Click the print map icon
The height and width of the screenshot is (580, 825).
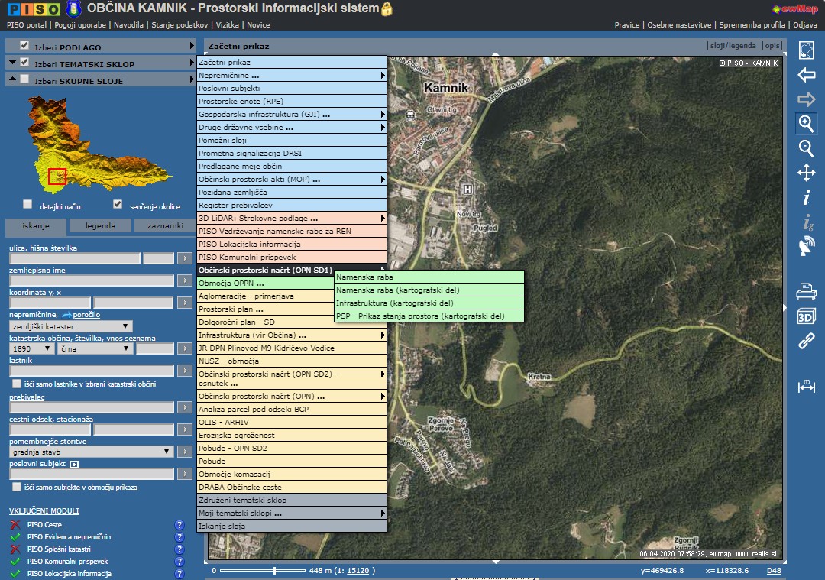pos(806,291)
